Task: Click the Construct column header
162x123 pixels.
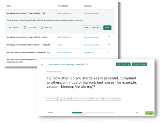Action: [x=88, y=6]
